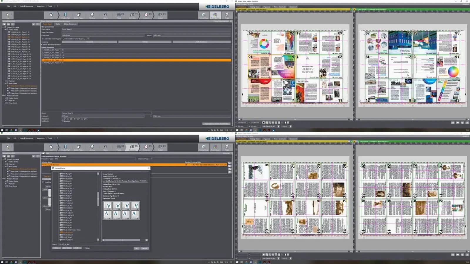Collapse the Folding Sheets tree node in upper window
This screenshot has width=470, height=264.
(x=6, y=30)
